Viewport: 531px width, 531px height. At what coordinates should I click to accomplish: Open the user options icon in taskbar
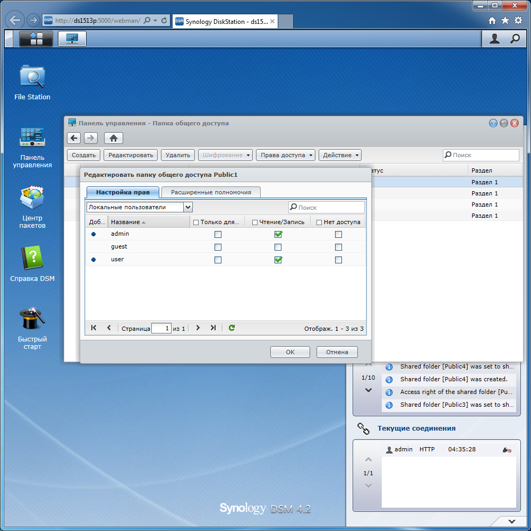click(494, 39)
